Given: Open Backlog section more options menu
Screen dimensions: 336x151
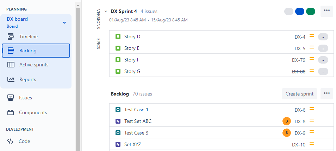Looking at the screenshot, I should [326, 94].
